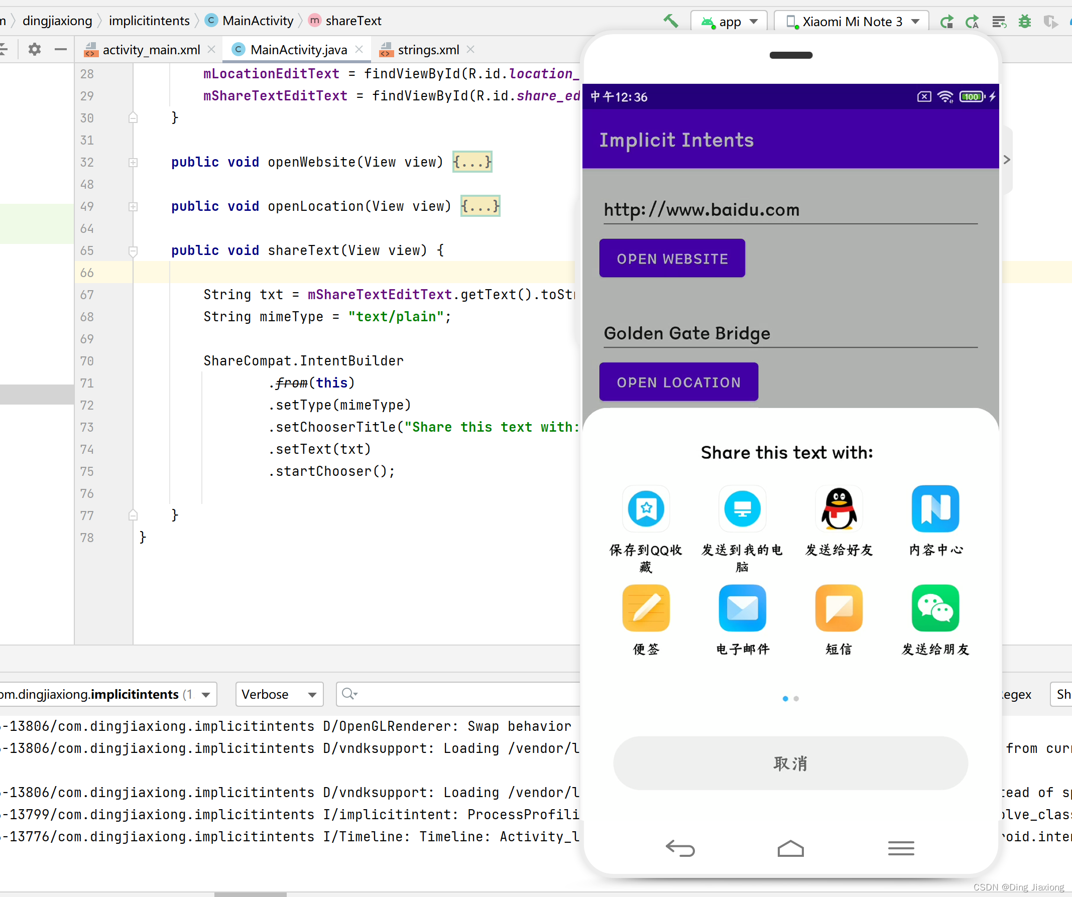
Task: Click inside the Logcat search field
Action: coord(459,694)
